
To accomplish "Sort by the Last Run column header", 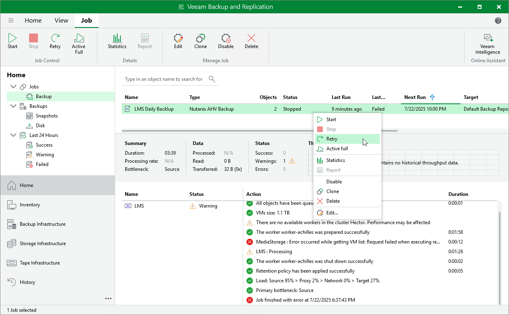I will 341,97.
